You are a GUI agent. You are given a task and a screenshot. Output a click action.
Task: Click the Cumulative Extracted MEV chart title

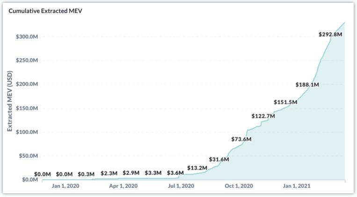[45, 11]
